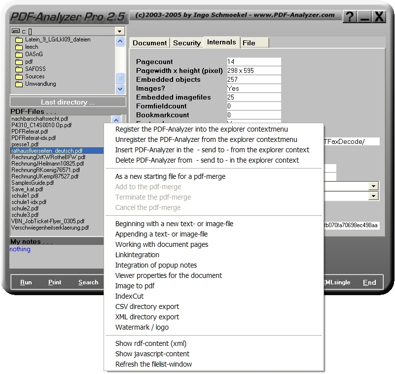Choose Beginning with a new text- or image-file
The width and height of the screenshot is (395, 374).
pyautogui.click(x=214, y=224)
